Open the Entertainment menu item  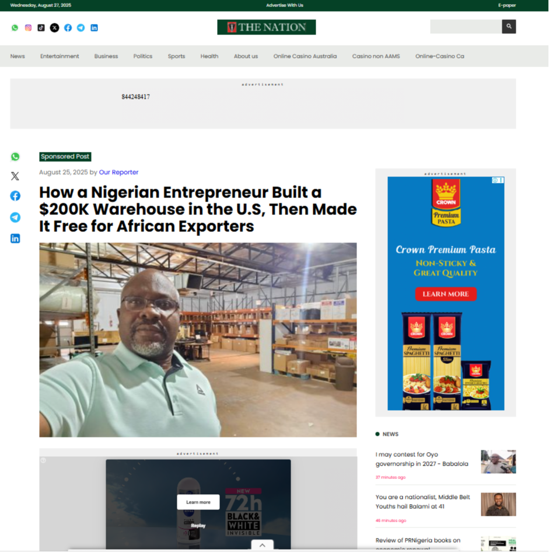coord(60,56)
